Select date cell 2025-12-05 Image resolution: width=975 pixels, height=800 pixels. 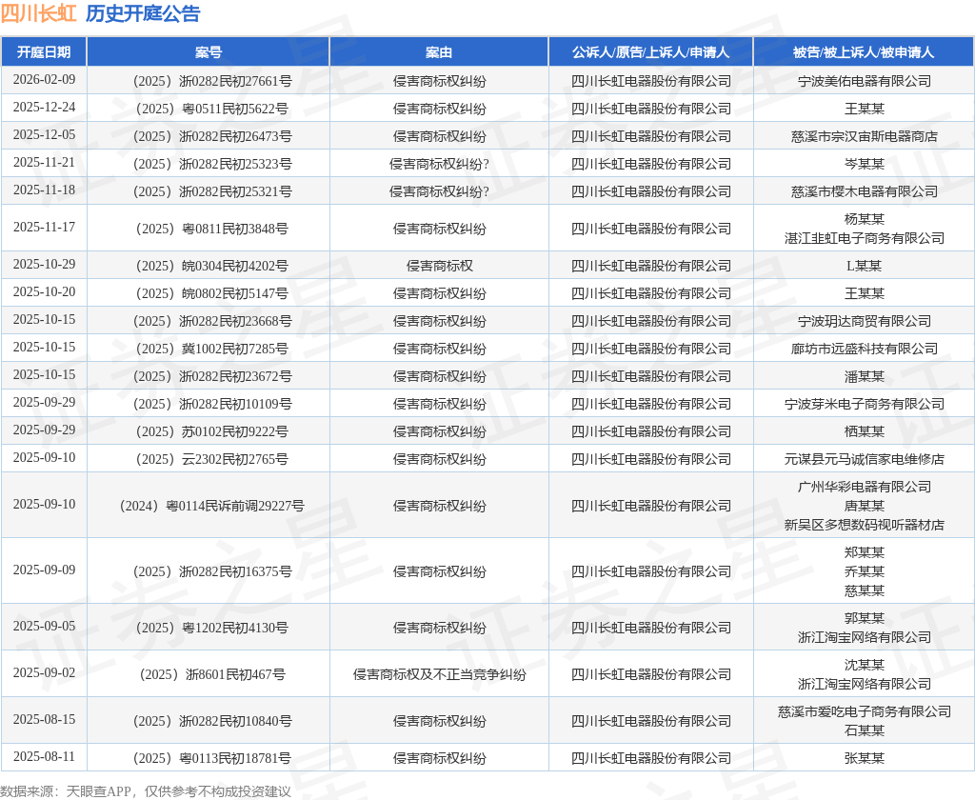[44, 134]
